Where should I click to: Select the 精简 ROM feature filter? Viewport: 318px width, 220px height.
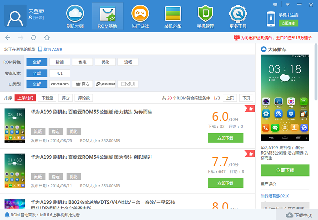pos(59,62)
